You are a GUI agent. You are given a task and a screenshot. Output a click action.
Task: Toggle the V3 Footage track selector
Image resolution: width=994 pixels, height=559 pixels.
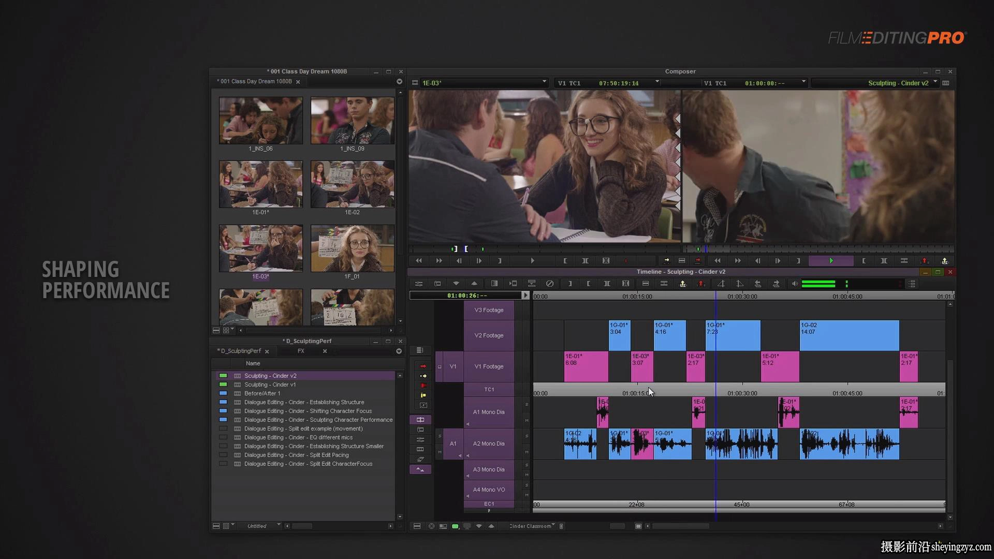[x=489, y=310]
